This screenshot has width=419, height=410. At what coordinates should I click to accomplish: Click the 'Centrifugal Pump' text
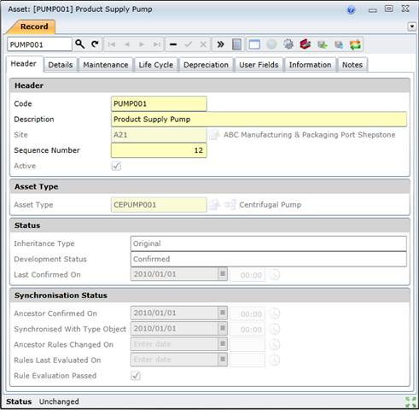(x=270, y=205)
